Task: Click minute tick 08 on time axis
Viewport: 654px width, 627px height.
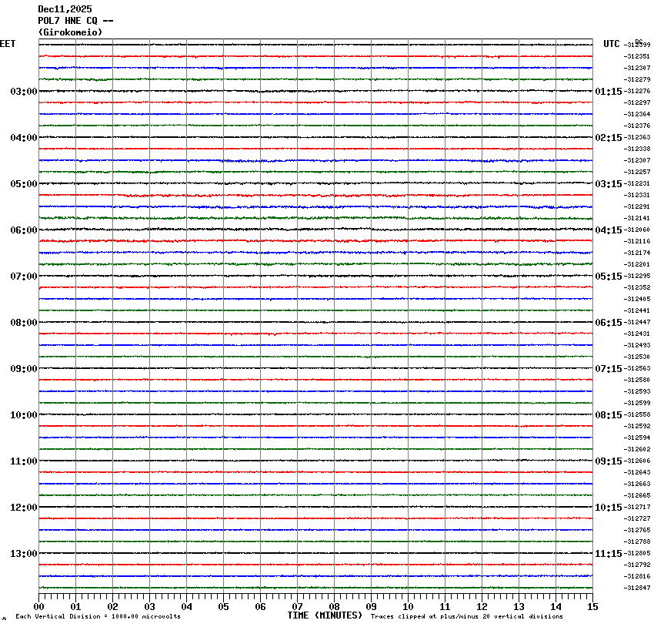Action: 335,606
